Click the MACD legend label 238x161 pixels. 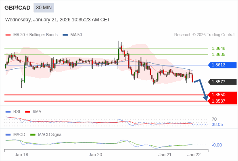tap(19, 135)
